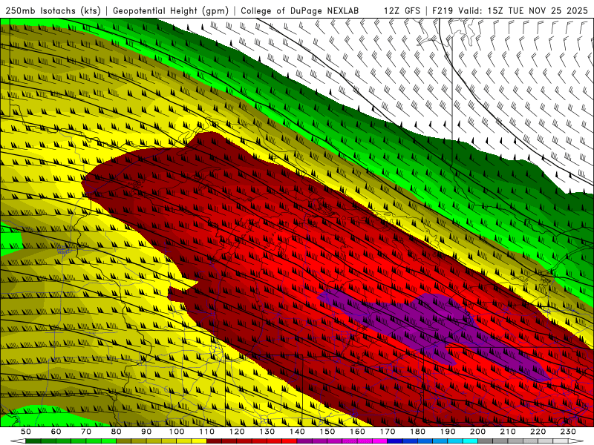The width and height of the screenshot is (594, 445).
Task: Click the '110' color bar label
Action: (x=206, y=432)
